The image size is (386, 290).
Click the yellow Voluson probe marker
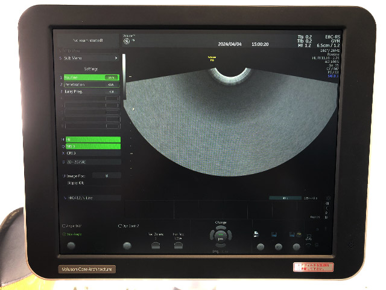click(212, 59)
